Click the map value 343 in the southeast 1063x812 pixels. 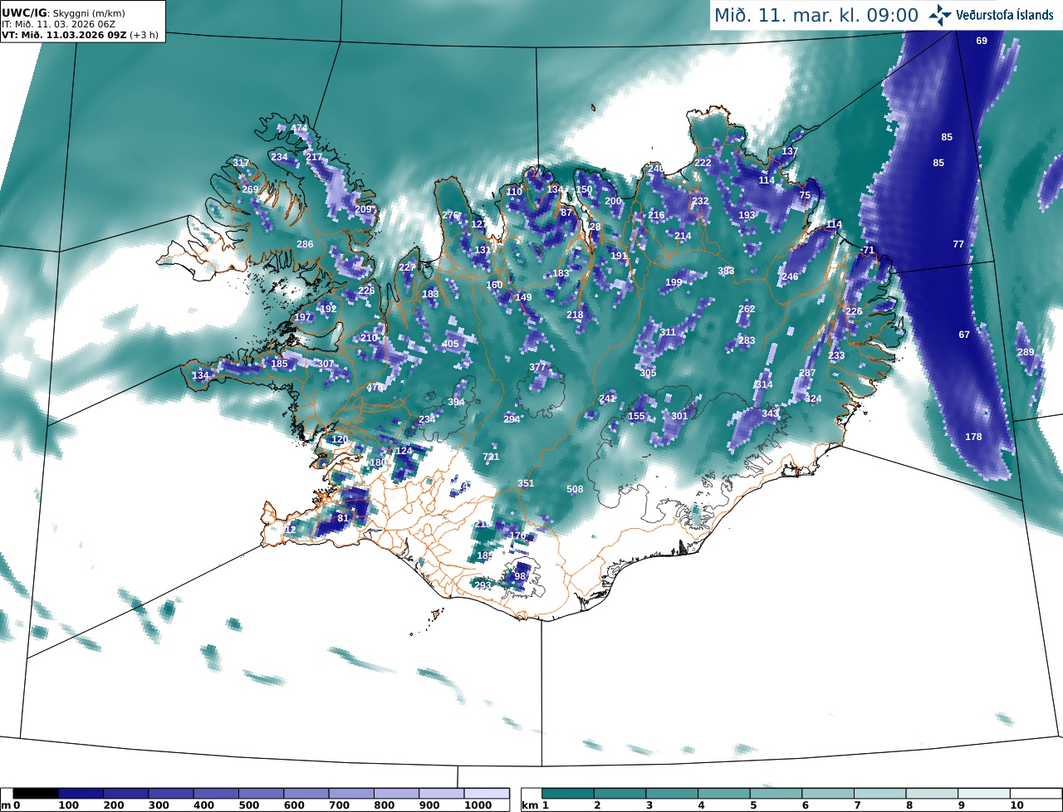coord(771,413)
